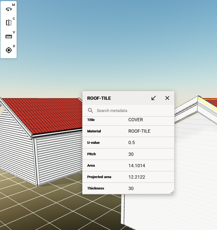The width and height of the screenshot is (217, 230).
Task: Select the Material label
Action: (94, 131)
